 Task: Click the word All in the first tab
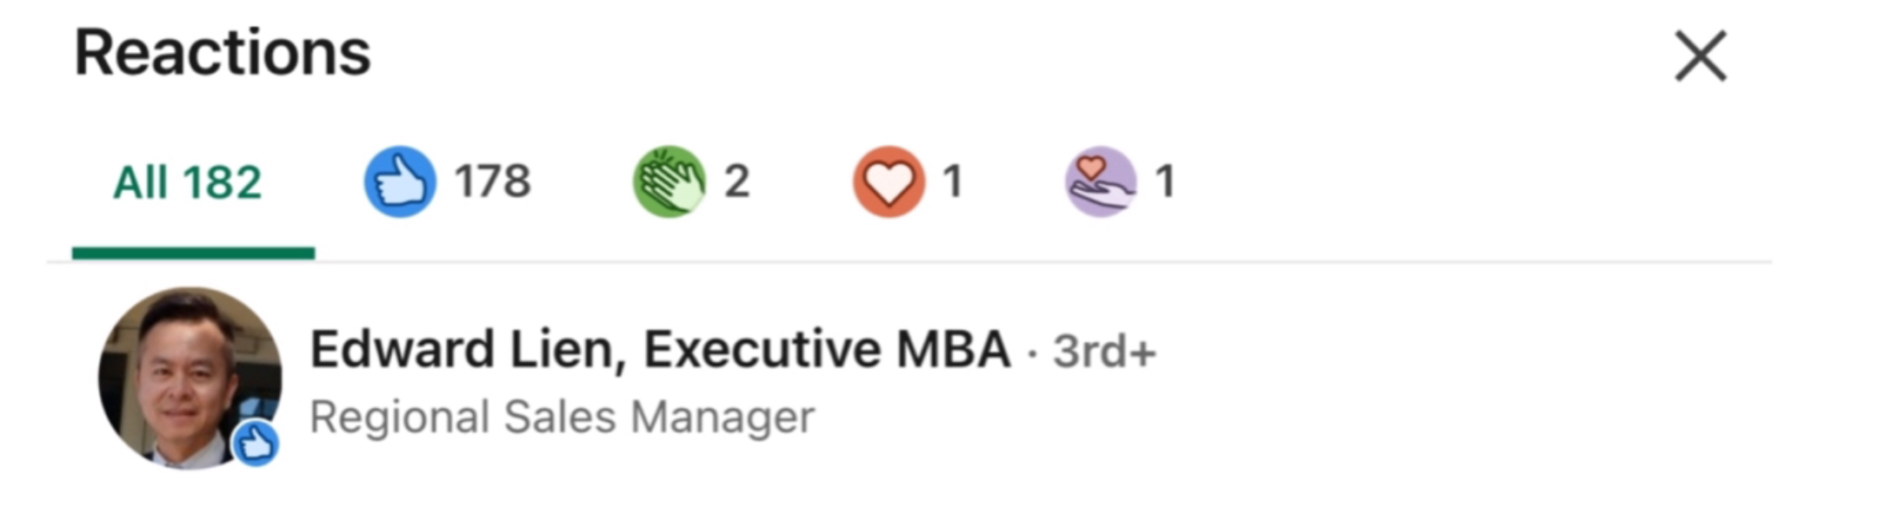[x=140, y=182]
